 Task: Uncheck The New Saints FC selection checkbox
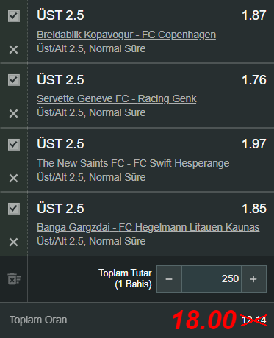tap(14, 145)
